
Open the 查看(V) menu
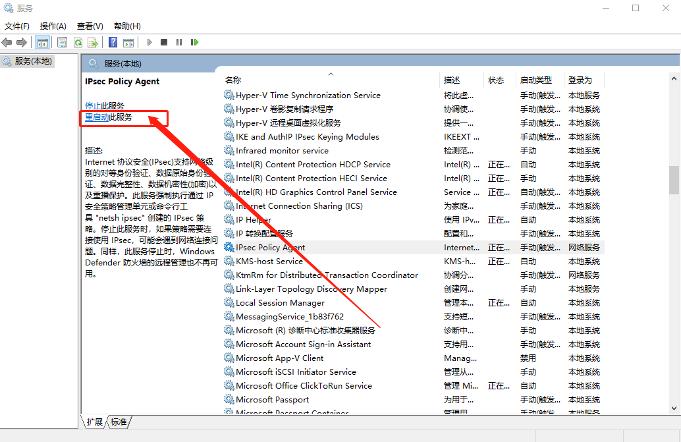pyautogui.click(x=90, y=26)
